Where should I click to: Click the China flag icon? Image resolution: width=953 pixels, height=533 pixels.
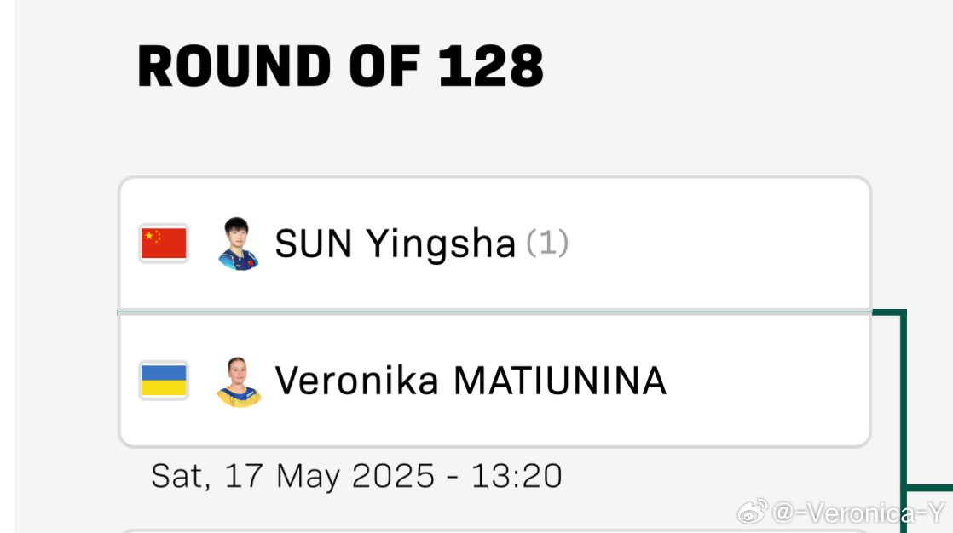pos(164,244)
